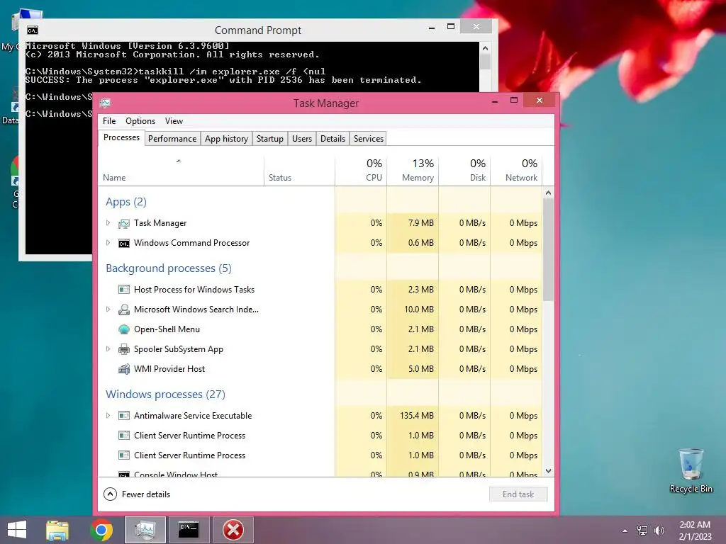Viewport: 726px width, 544px height.
Task: Click the Host Process for Windows Tasks icon
Action: (123, 290)
